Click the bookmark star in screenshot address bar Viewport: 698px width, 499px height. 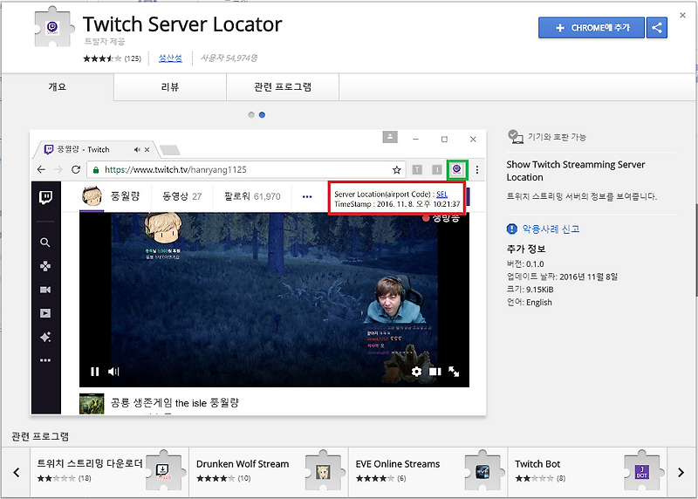[397, 169]
